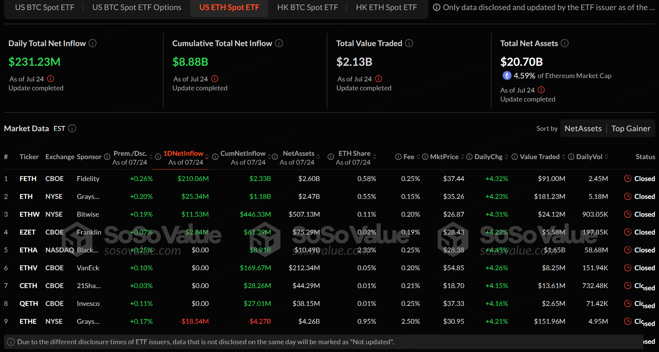Toggle sort arrows on DailyVol column
This screenshot has width=659, height=352.
point(606,157)
